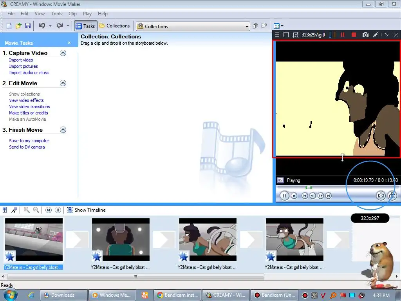401x301 pixels.
Task: Undo the last action
Action: coord(42,26)
